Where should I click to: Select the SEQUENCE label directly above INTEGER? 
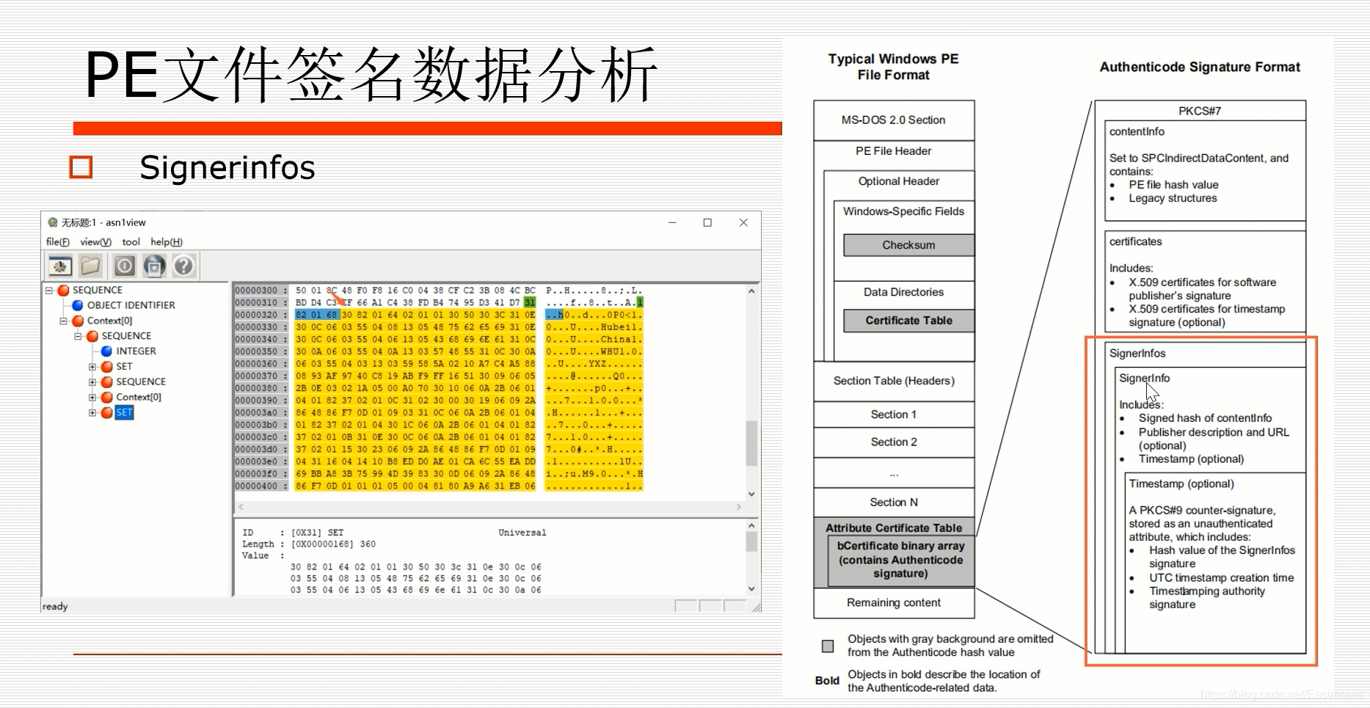pyautogui.click(x=126, y=336)
